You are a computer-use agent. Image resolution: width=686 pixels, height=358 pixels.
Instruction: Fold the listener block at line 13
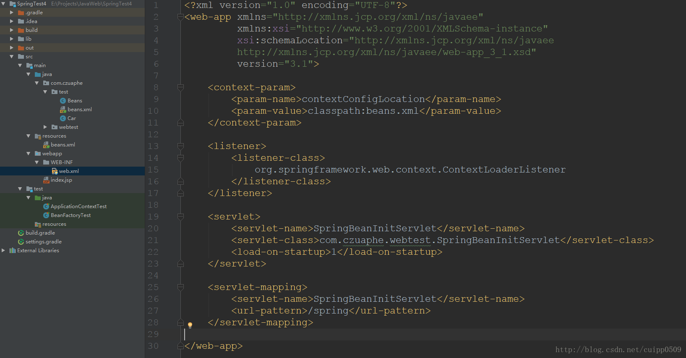pyautogui.click(x=180, y=146)
